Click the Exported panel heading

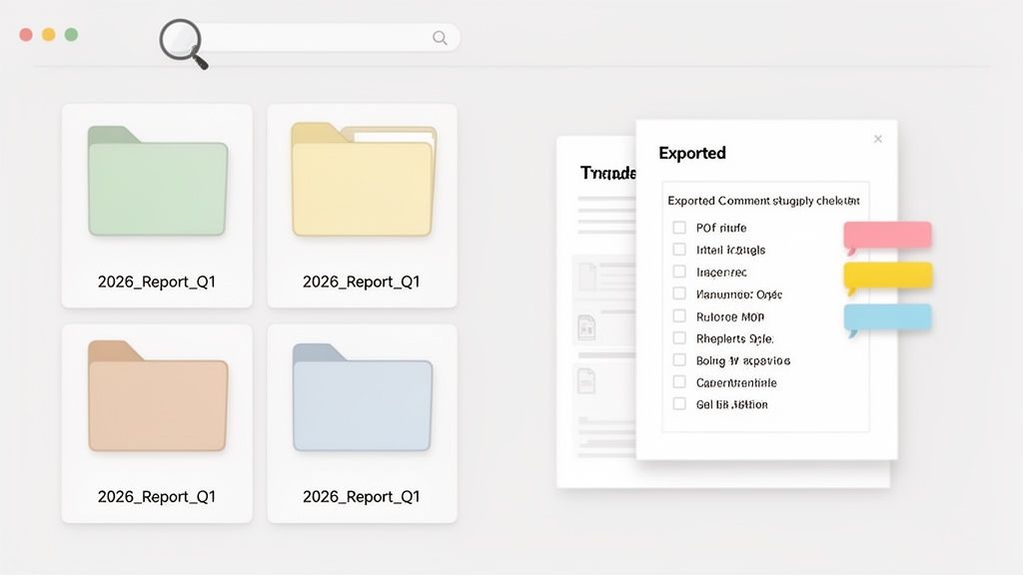tap(692, 153)
